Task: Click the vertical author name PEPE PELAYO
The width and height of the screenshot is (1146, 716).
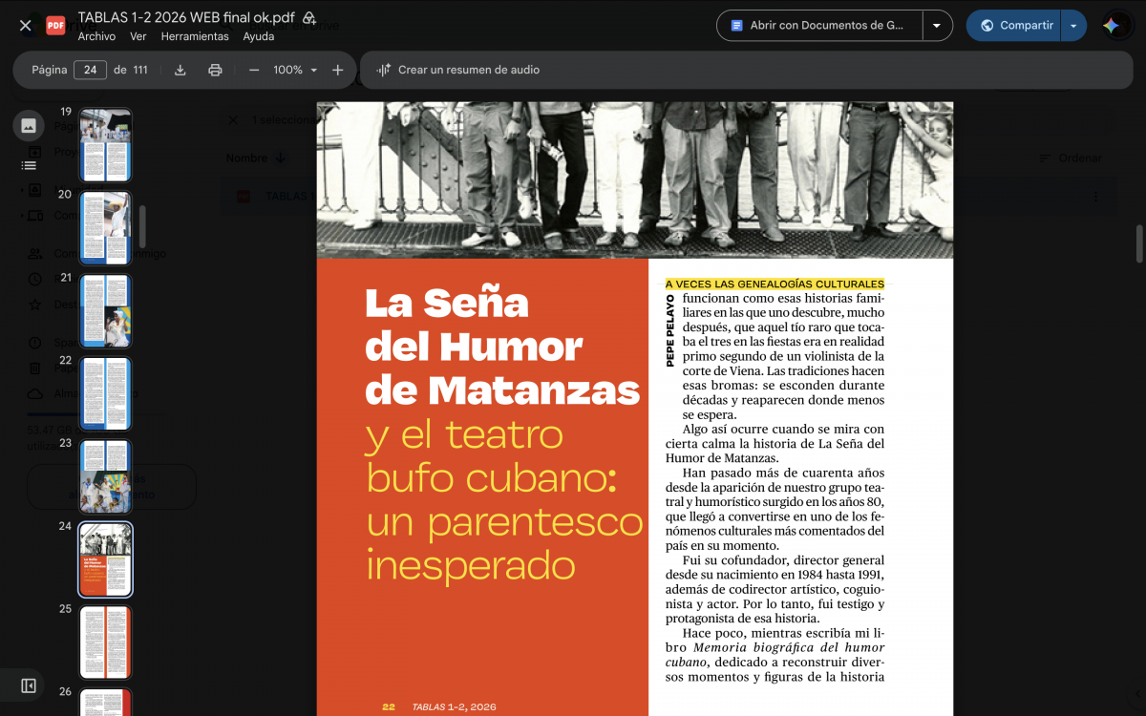Action: 670,329
